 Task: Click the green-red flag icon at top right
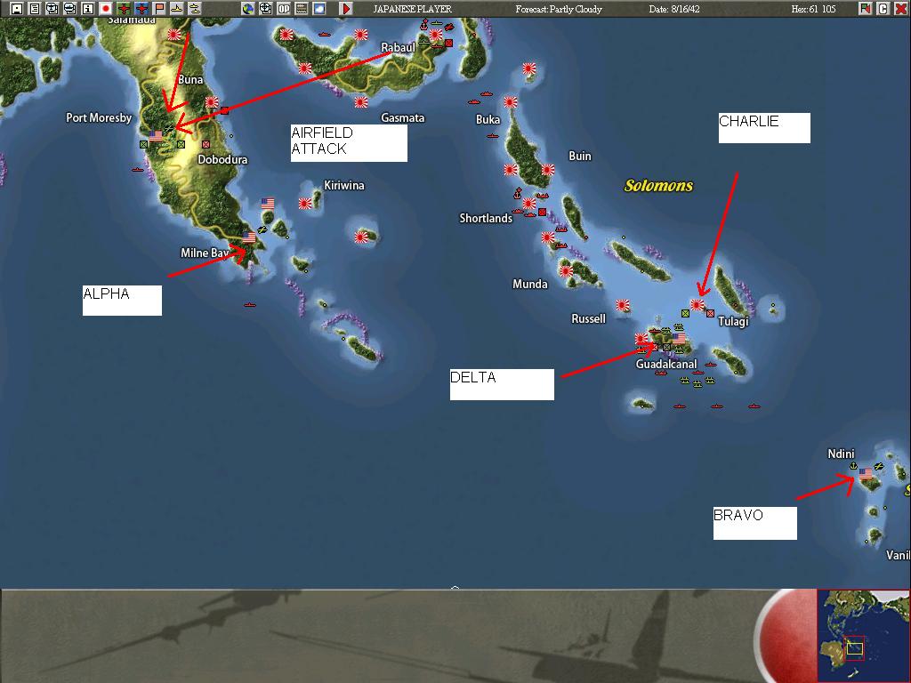(x=866, y=9)
